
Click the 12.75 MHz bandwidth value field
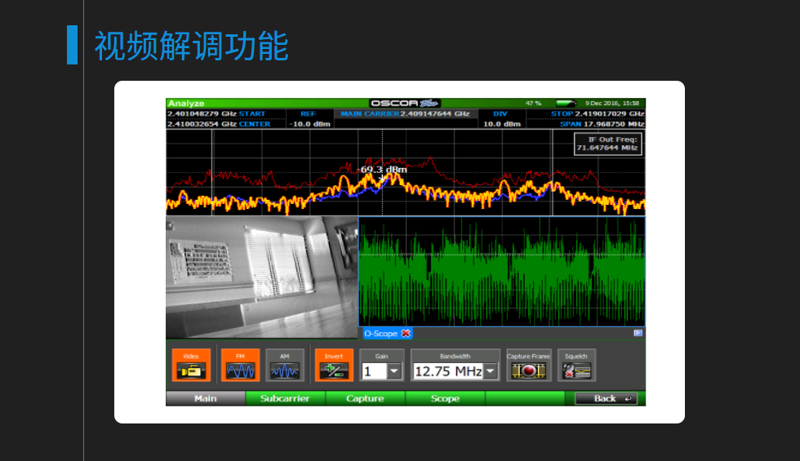click(x=447, y=372)
